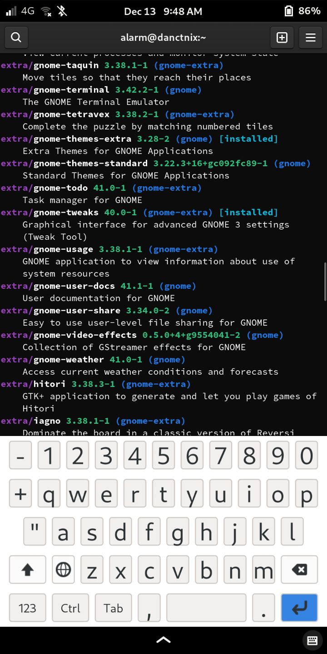327x654 pixels.
Task: Click the gnome-user-docs package name
Action: [x=74, y=286]
